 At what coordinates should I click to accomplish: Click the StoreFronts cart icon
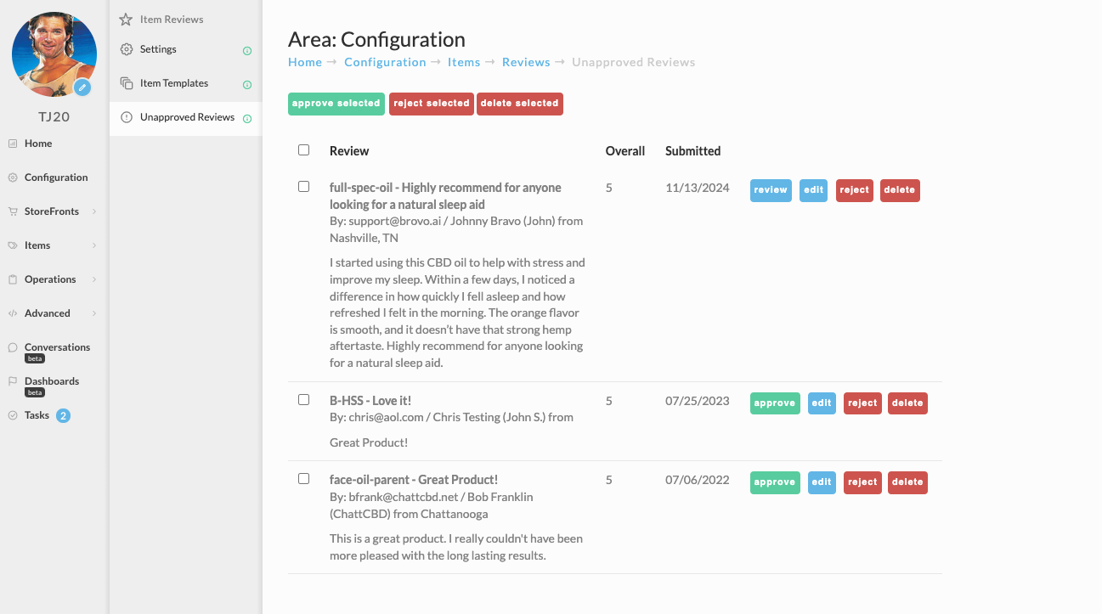coord(13,211)
